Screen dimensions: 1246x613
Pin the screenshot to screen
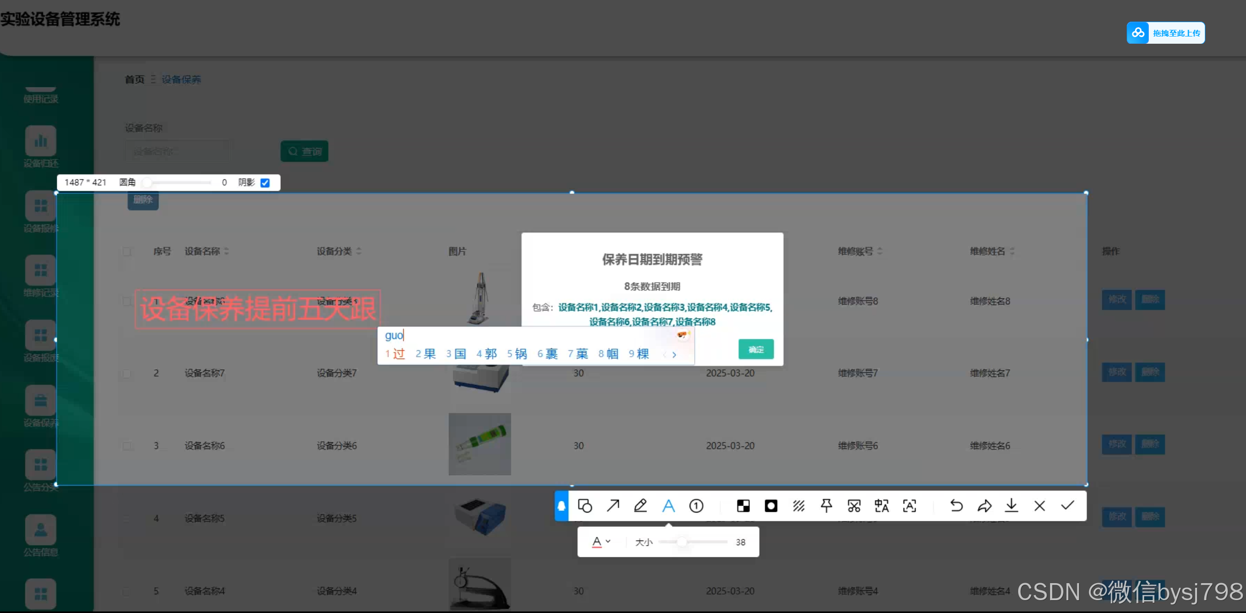click(826, 506)
